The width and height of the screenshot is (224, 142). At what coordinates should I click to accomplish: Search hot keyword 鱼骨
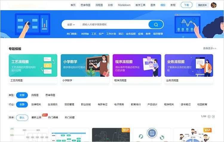(x=148, y=34)
